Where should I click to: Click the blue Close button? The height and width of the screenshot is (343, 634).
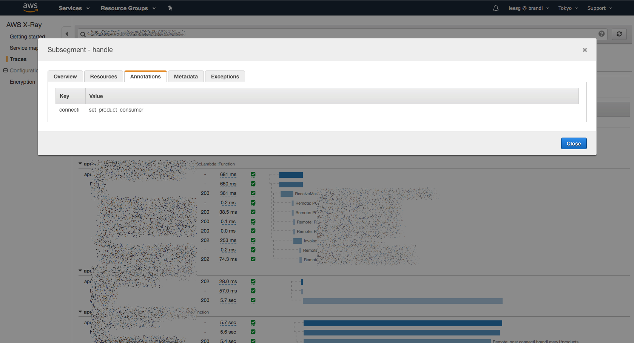click(573, 144)
